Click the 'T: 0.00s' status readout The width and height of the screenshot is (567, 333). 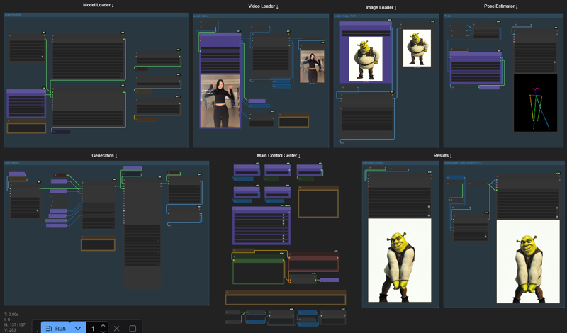[x=11, y=315]
